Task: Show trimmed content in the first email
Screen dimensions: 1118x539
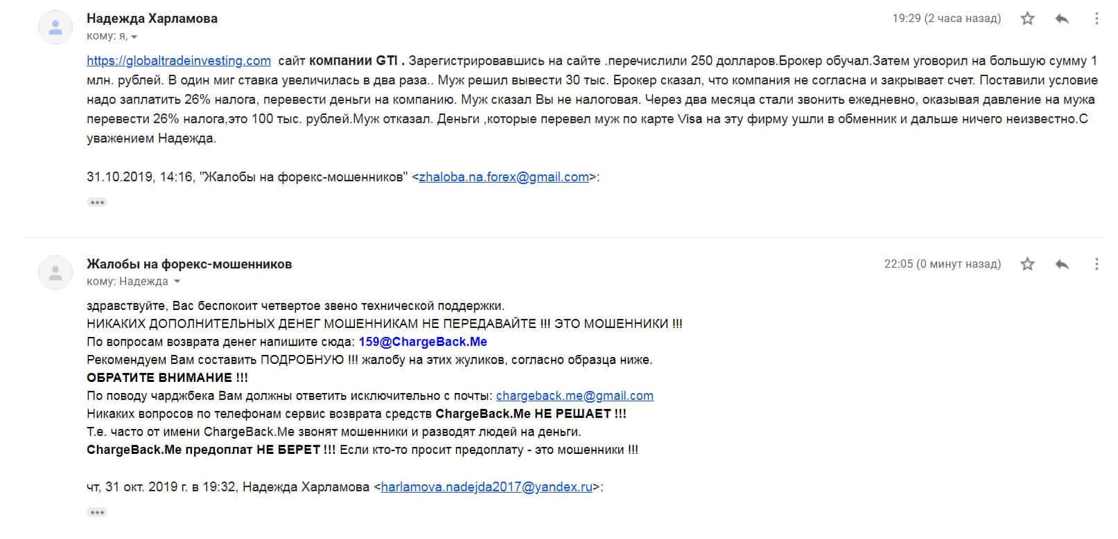Action: (97, 202)
